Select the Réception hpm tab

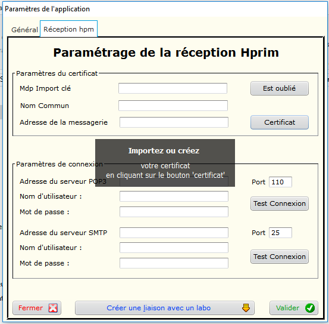click(x=68, y=29)
